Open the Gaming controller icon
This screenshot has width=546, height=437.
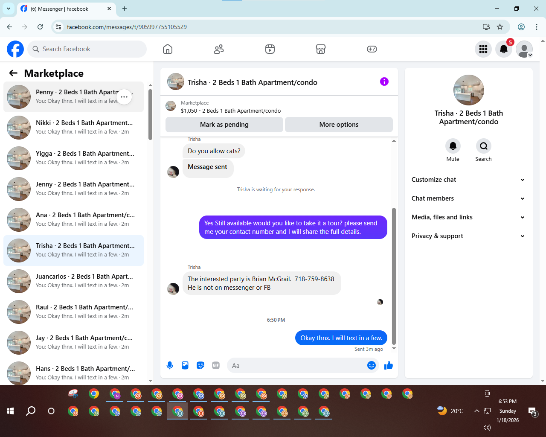pyautogui.click(x=372, y=49)
